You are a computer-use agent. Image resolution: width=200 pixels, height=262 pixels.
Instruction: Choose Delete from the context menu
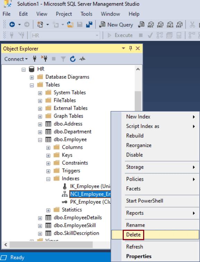pyautogui.click(x=155, y=235)
